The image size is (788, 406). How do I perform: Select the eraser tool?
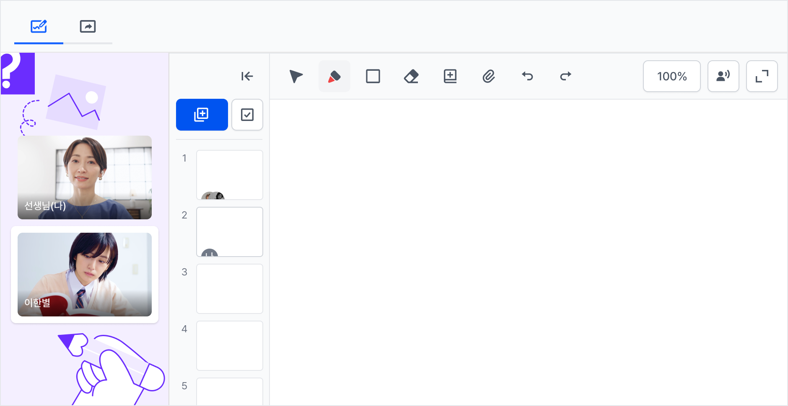(412, 76)
